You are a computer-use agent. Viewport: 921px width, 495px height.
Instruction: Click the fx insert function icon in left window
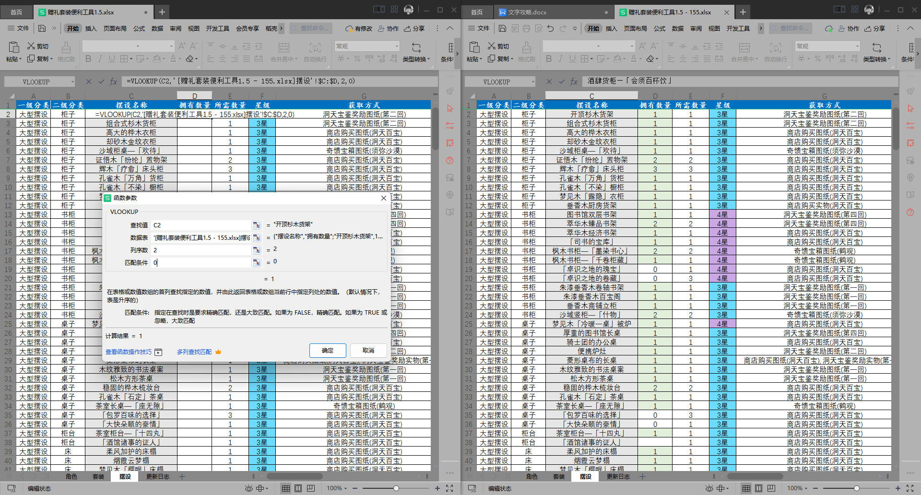pos(114,82)
